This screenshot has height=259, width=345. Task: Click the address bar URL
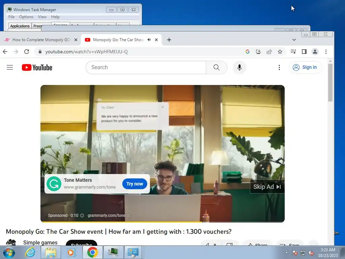(x=87, y=52)
